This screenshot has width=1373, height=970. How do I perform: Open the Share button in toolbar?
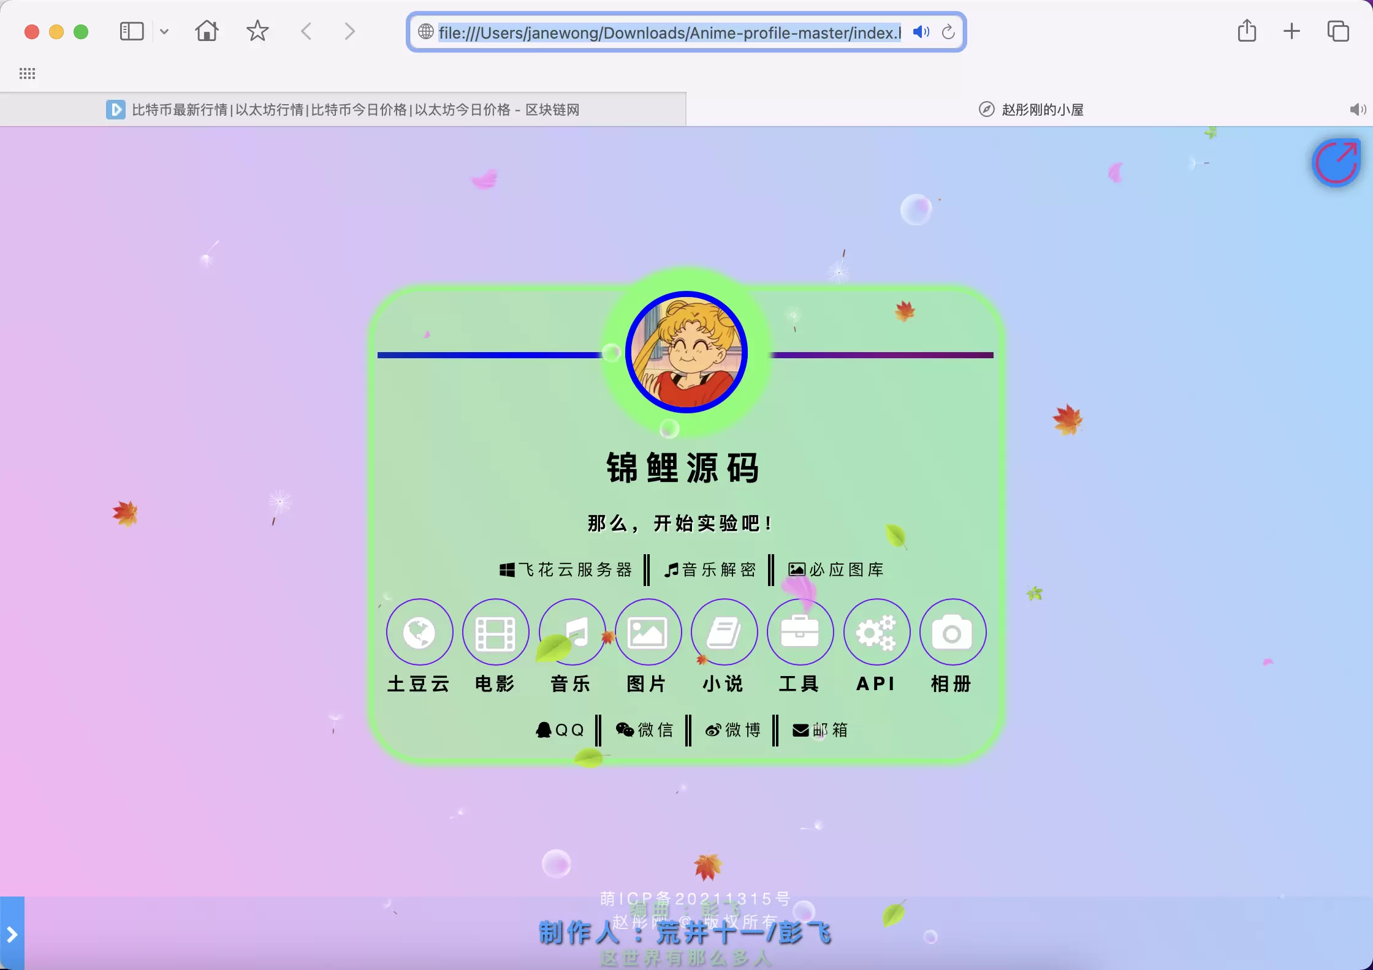coord(1247,31)
